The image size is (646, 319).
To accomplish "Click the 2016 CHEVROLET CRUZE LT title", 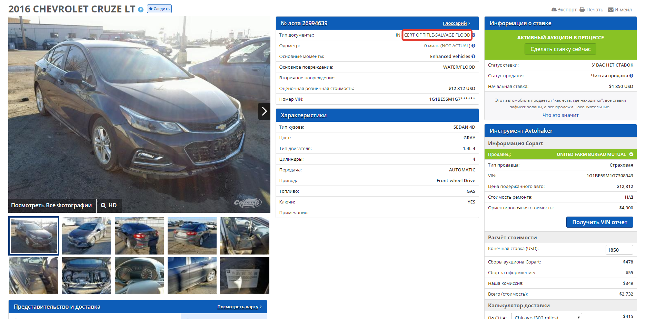I will (x=72, y=9).
